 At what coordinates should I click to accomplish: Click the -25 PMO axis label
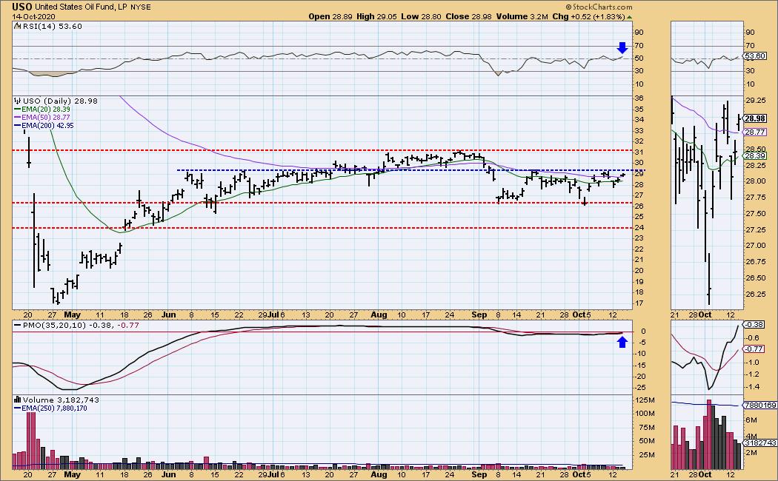pos(640,388)
